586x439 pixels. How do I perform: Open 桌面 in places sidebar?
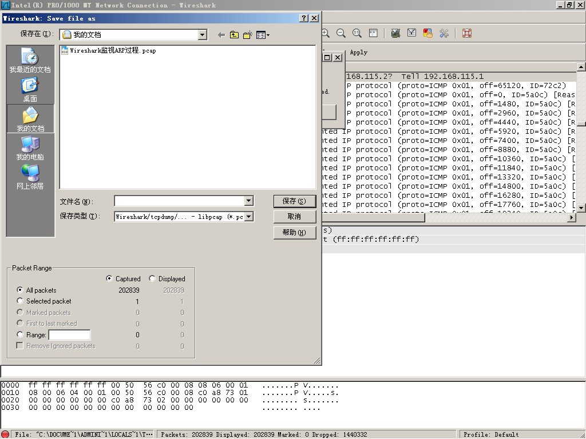tap(30, 90)
